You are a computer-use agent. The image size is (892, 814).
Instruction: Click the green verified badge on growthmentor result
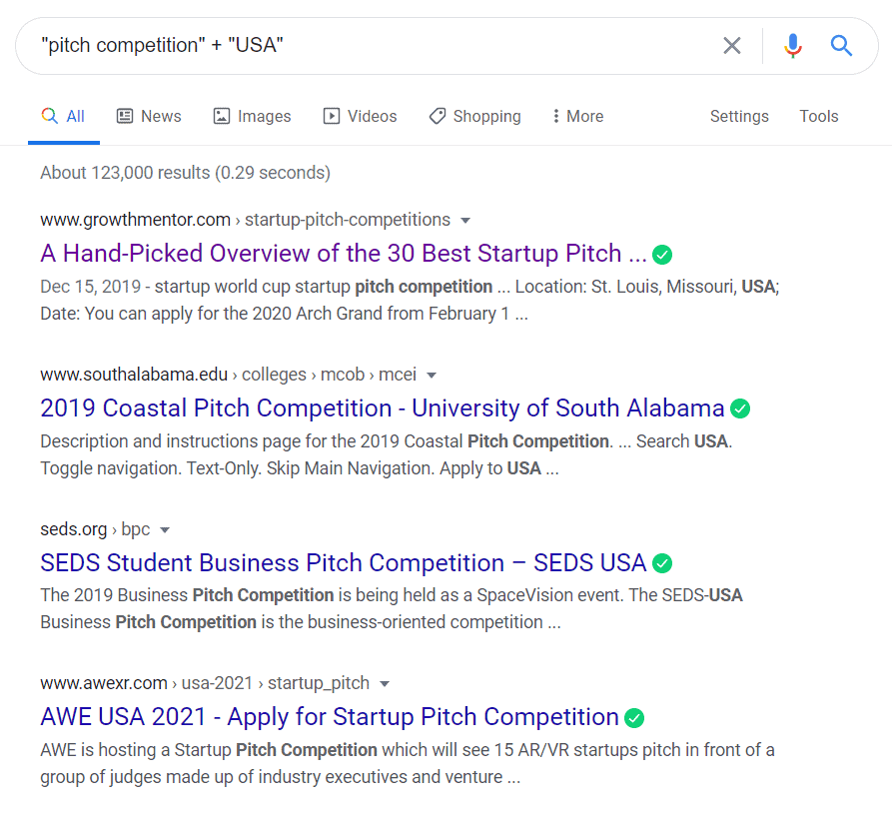[x=662, y=255]
